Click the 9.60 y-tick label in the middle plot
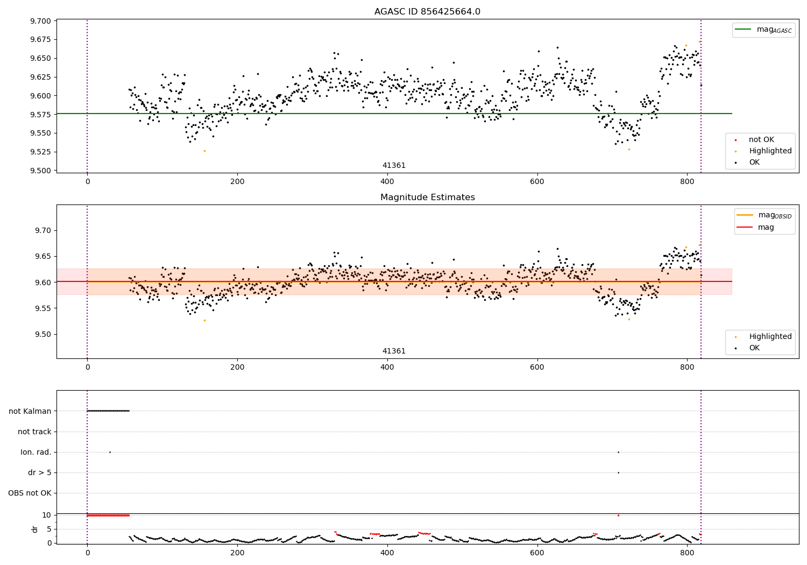Viewport: 807px width, 565px height. (x=43, y=282)
